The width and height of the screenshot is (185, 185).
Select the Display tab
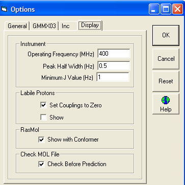point(90,26)
